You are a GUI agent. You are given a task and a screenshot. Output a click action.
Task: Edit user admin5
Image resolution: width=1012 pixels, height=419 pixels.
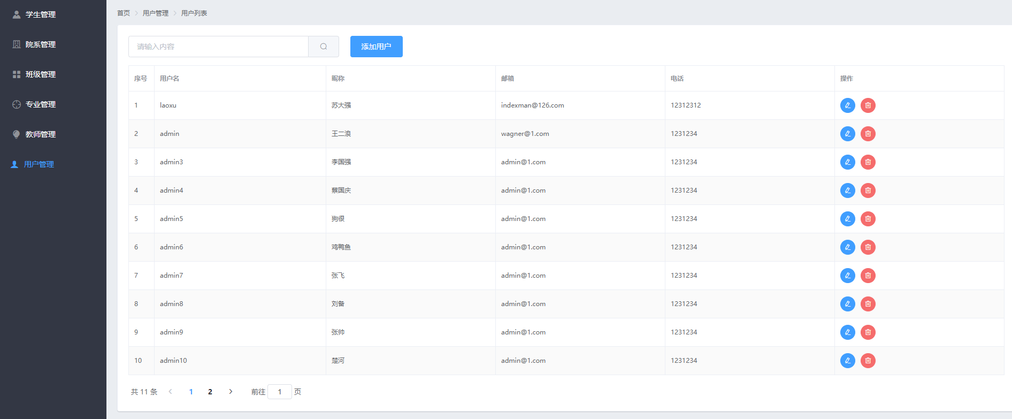847,219
